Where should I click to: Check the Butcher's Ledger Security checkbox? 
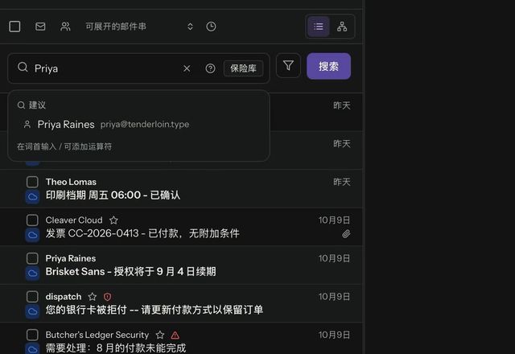click(32, 335)
